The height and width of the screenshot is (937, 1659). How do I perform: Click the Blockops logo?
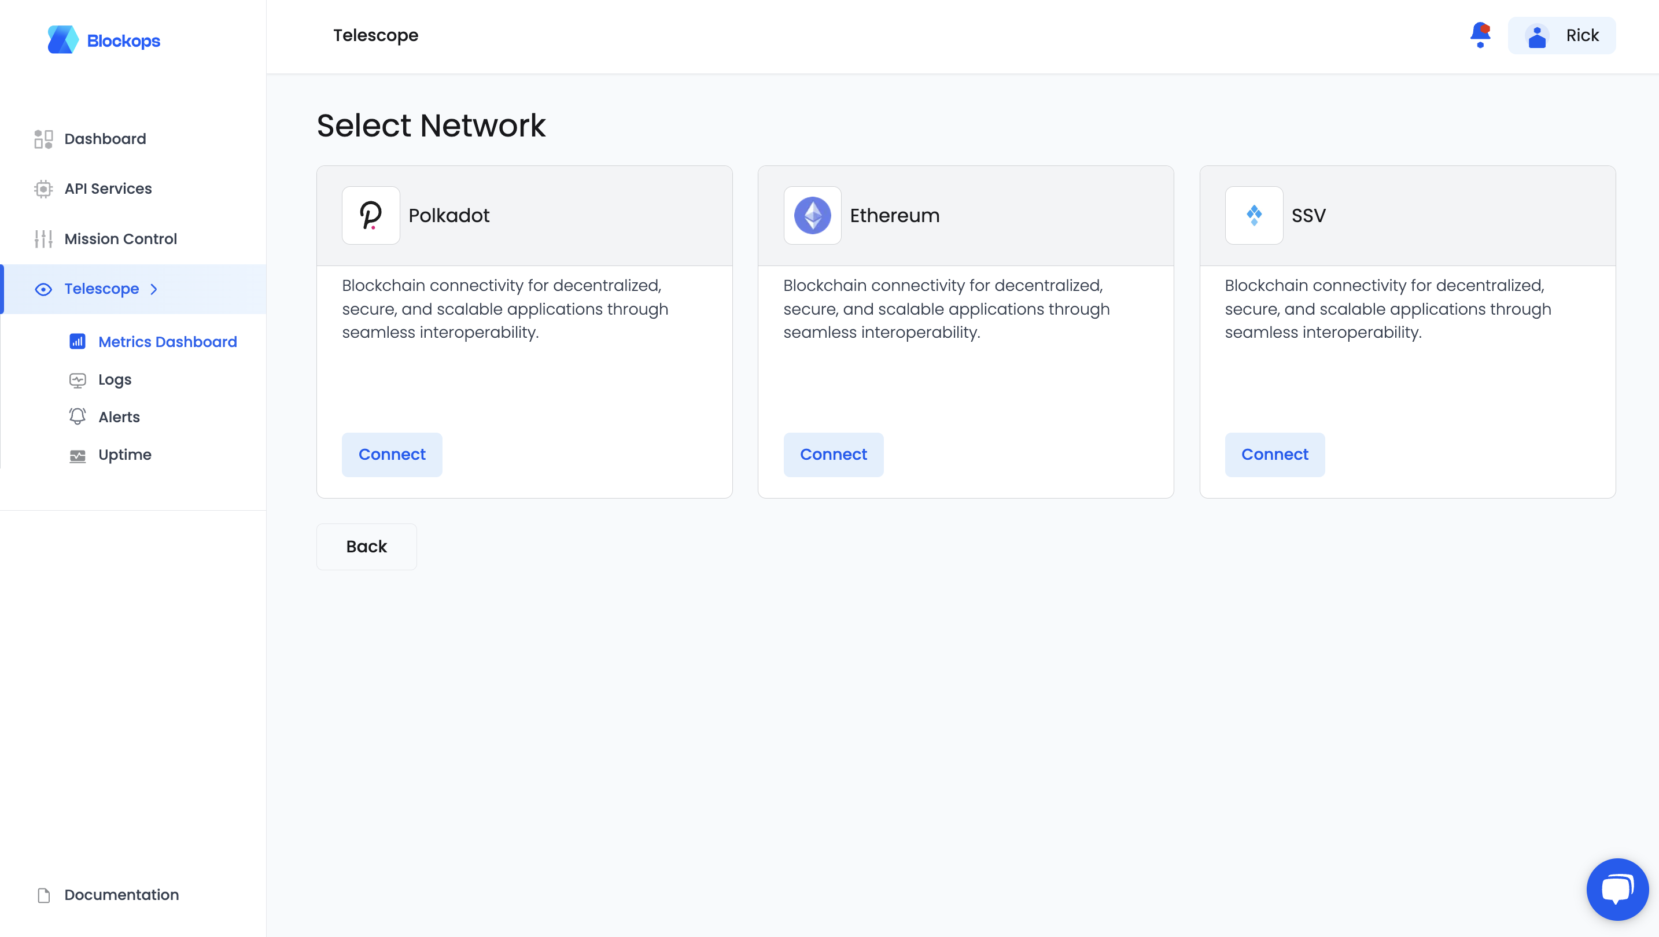click(104, 40)
